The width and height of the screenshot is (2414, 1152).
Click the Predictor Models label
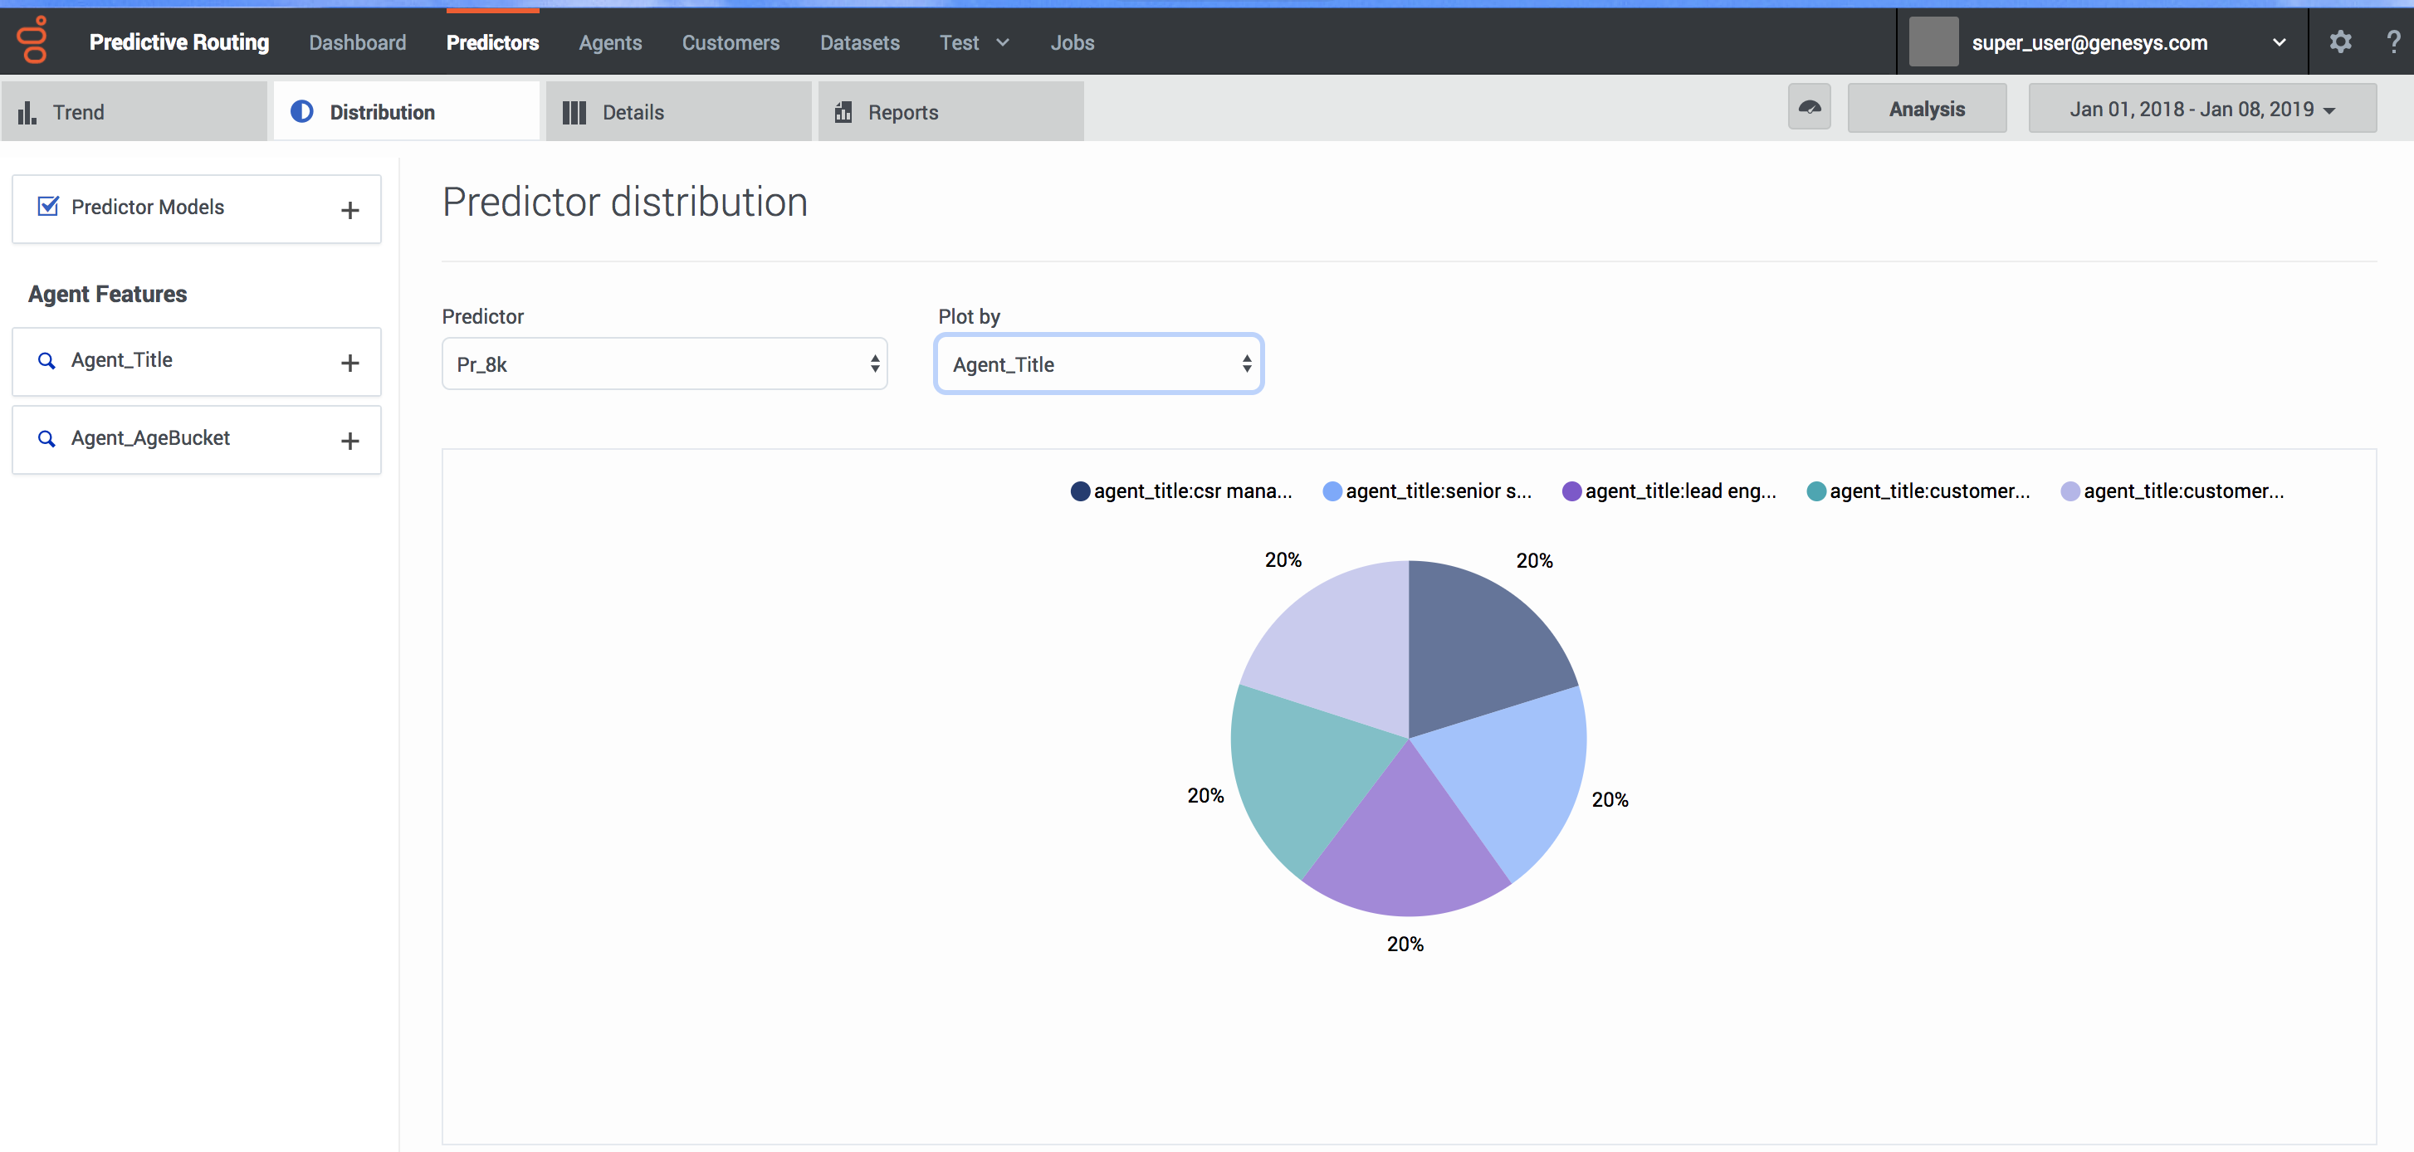pyautogui.click(x=148, y=207)
